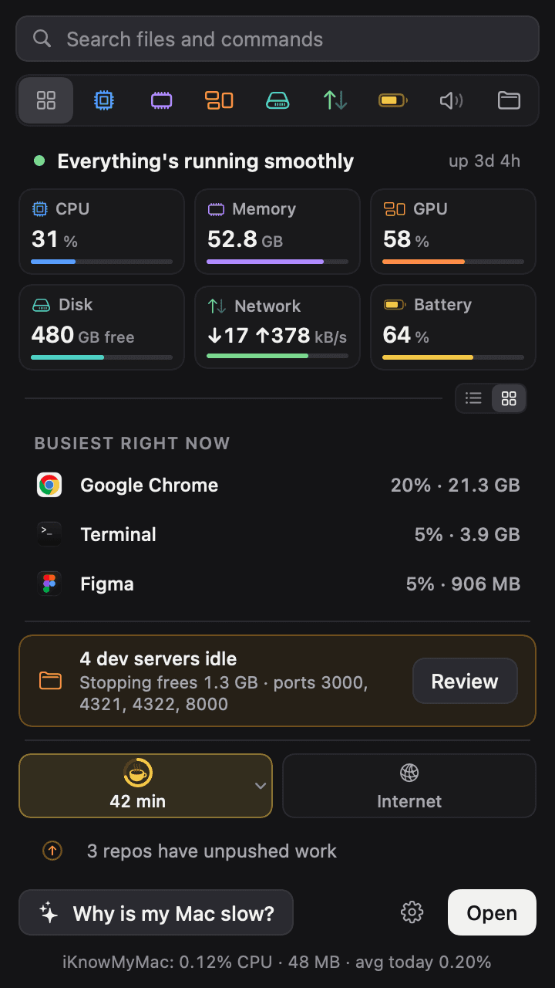This screenshot has height=988, width=555.
Task: Click the white Open button
Action: pyautogui.click(x=492, y=913)
